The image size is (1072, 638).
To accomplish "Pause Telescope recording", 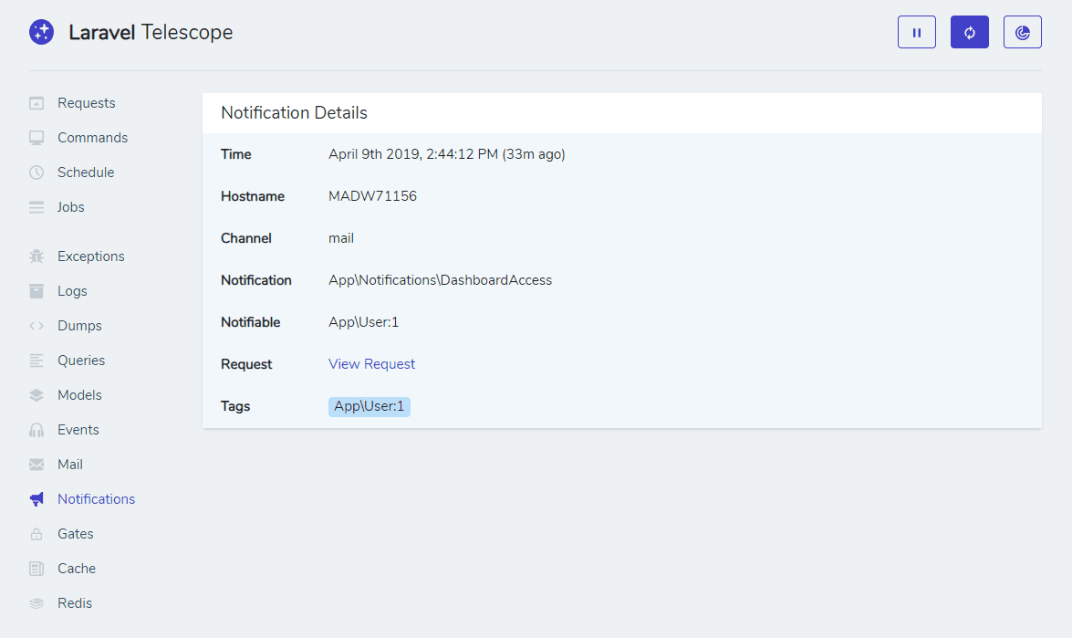I will point(916,31).
